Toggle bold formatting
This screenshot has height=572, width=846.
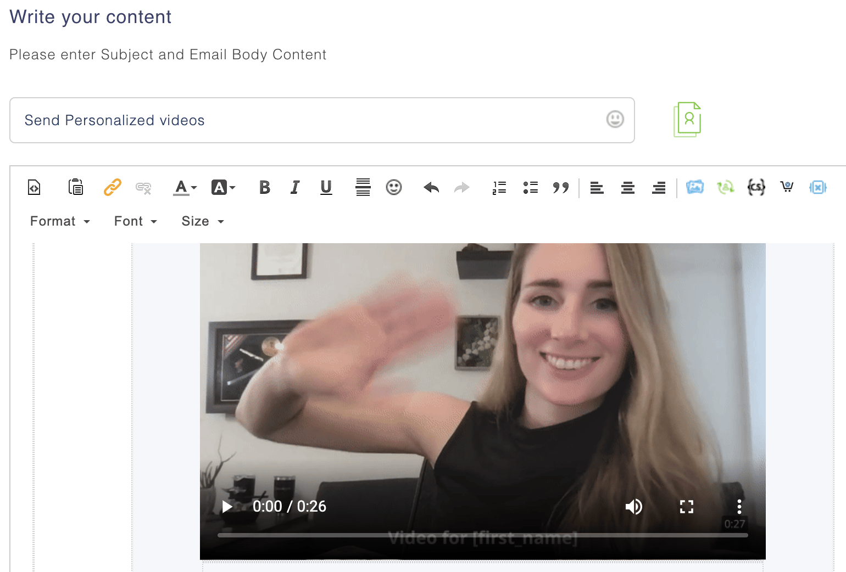tap(265, 188)
